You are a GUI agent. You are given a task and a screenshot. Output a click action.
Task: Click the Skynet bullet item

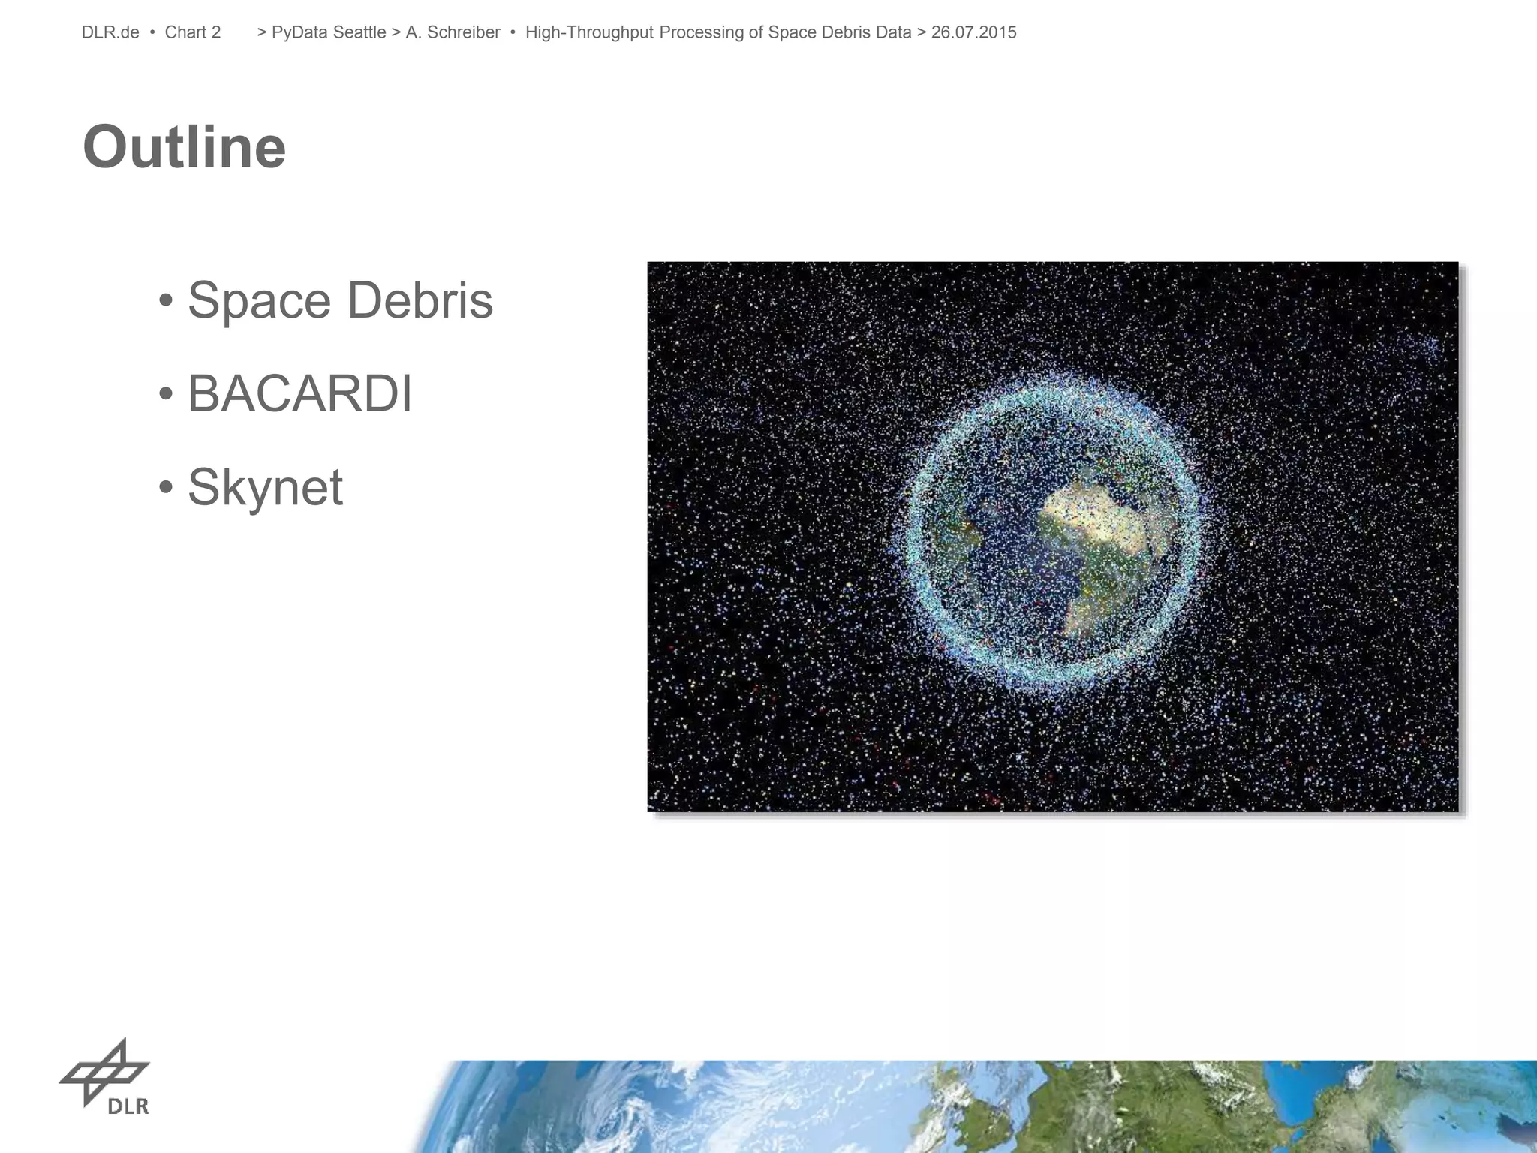pos(265,487)
